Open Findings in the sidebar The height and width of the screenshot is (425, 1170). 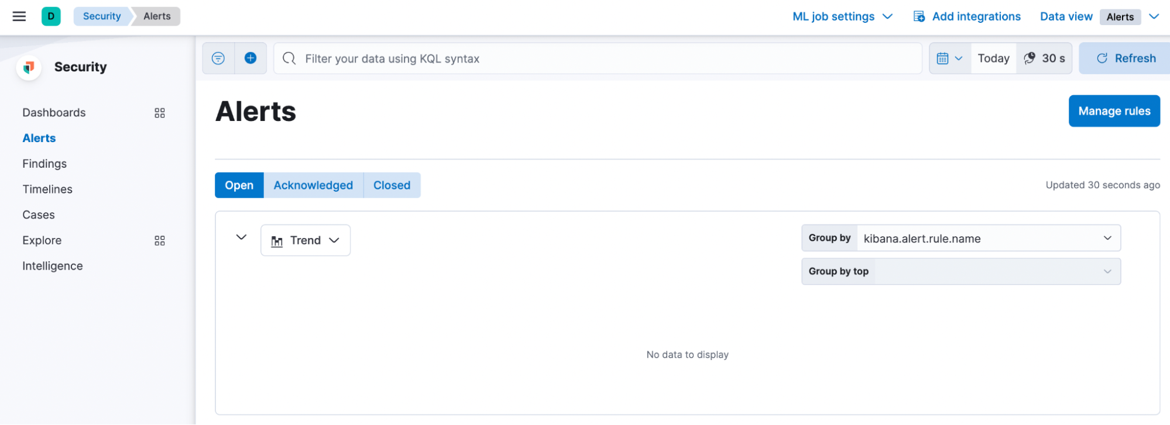point(44,164)
